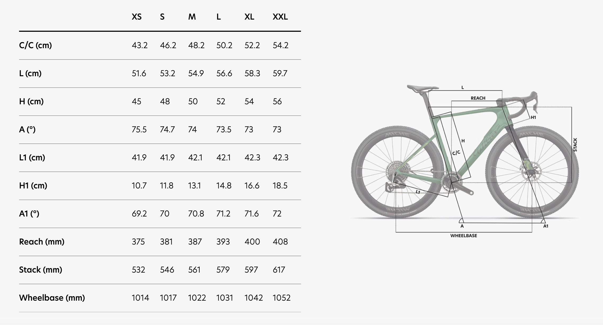Select the 375 reach value for XS
This screenshot has height=325, width=603.
[x=138, y=242]
